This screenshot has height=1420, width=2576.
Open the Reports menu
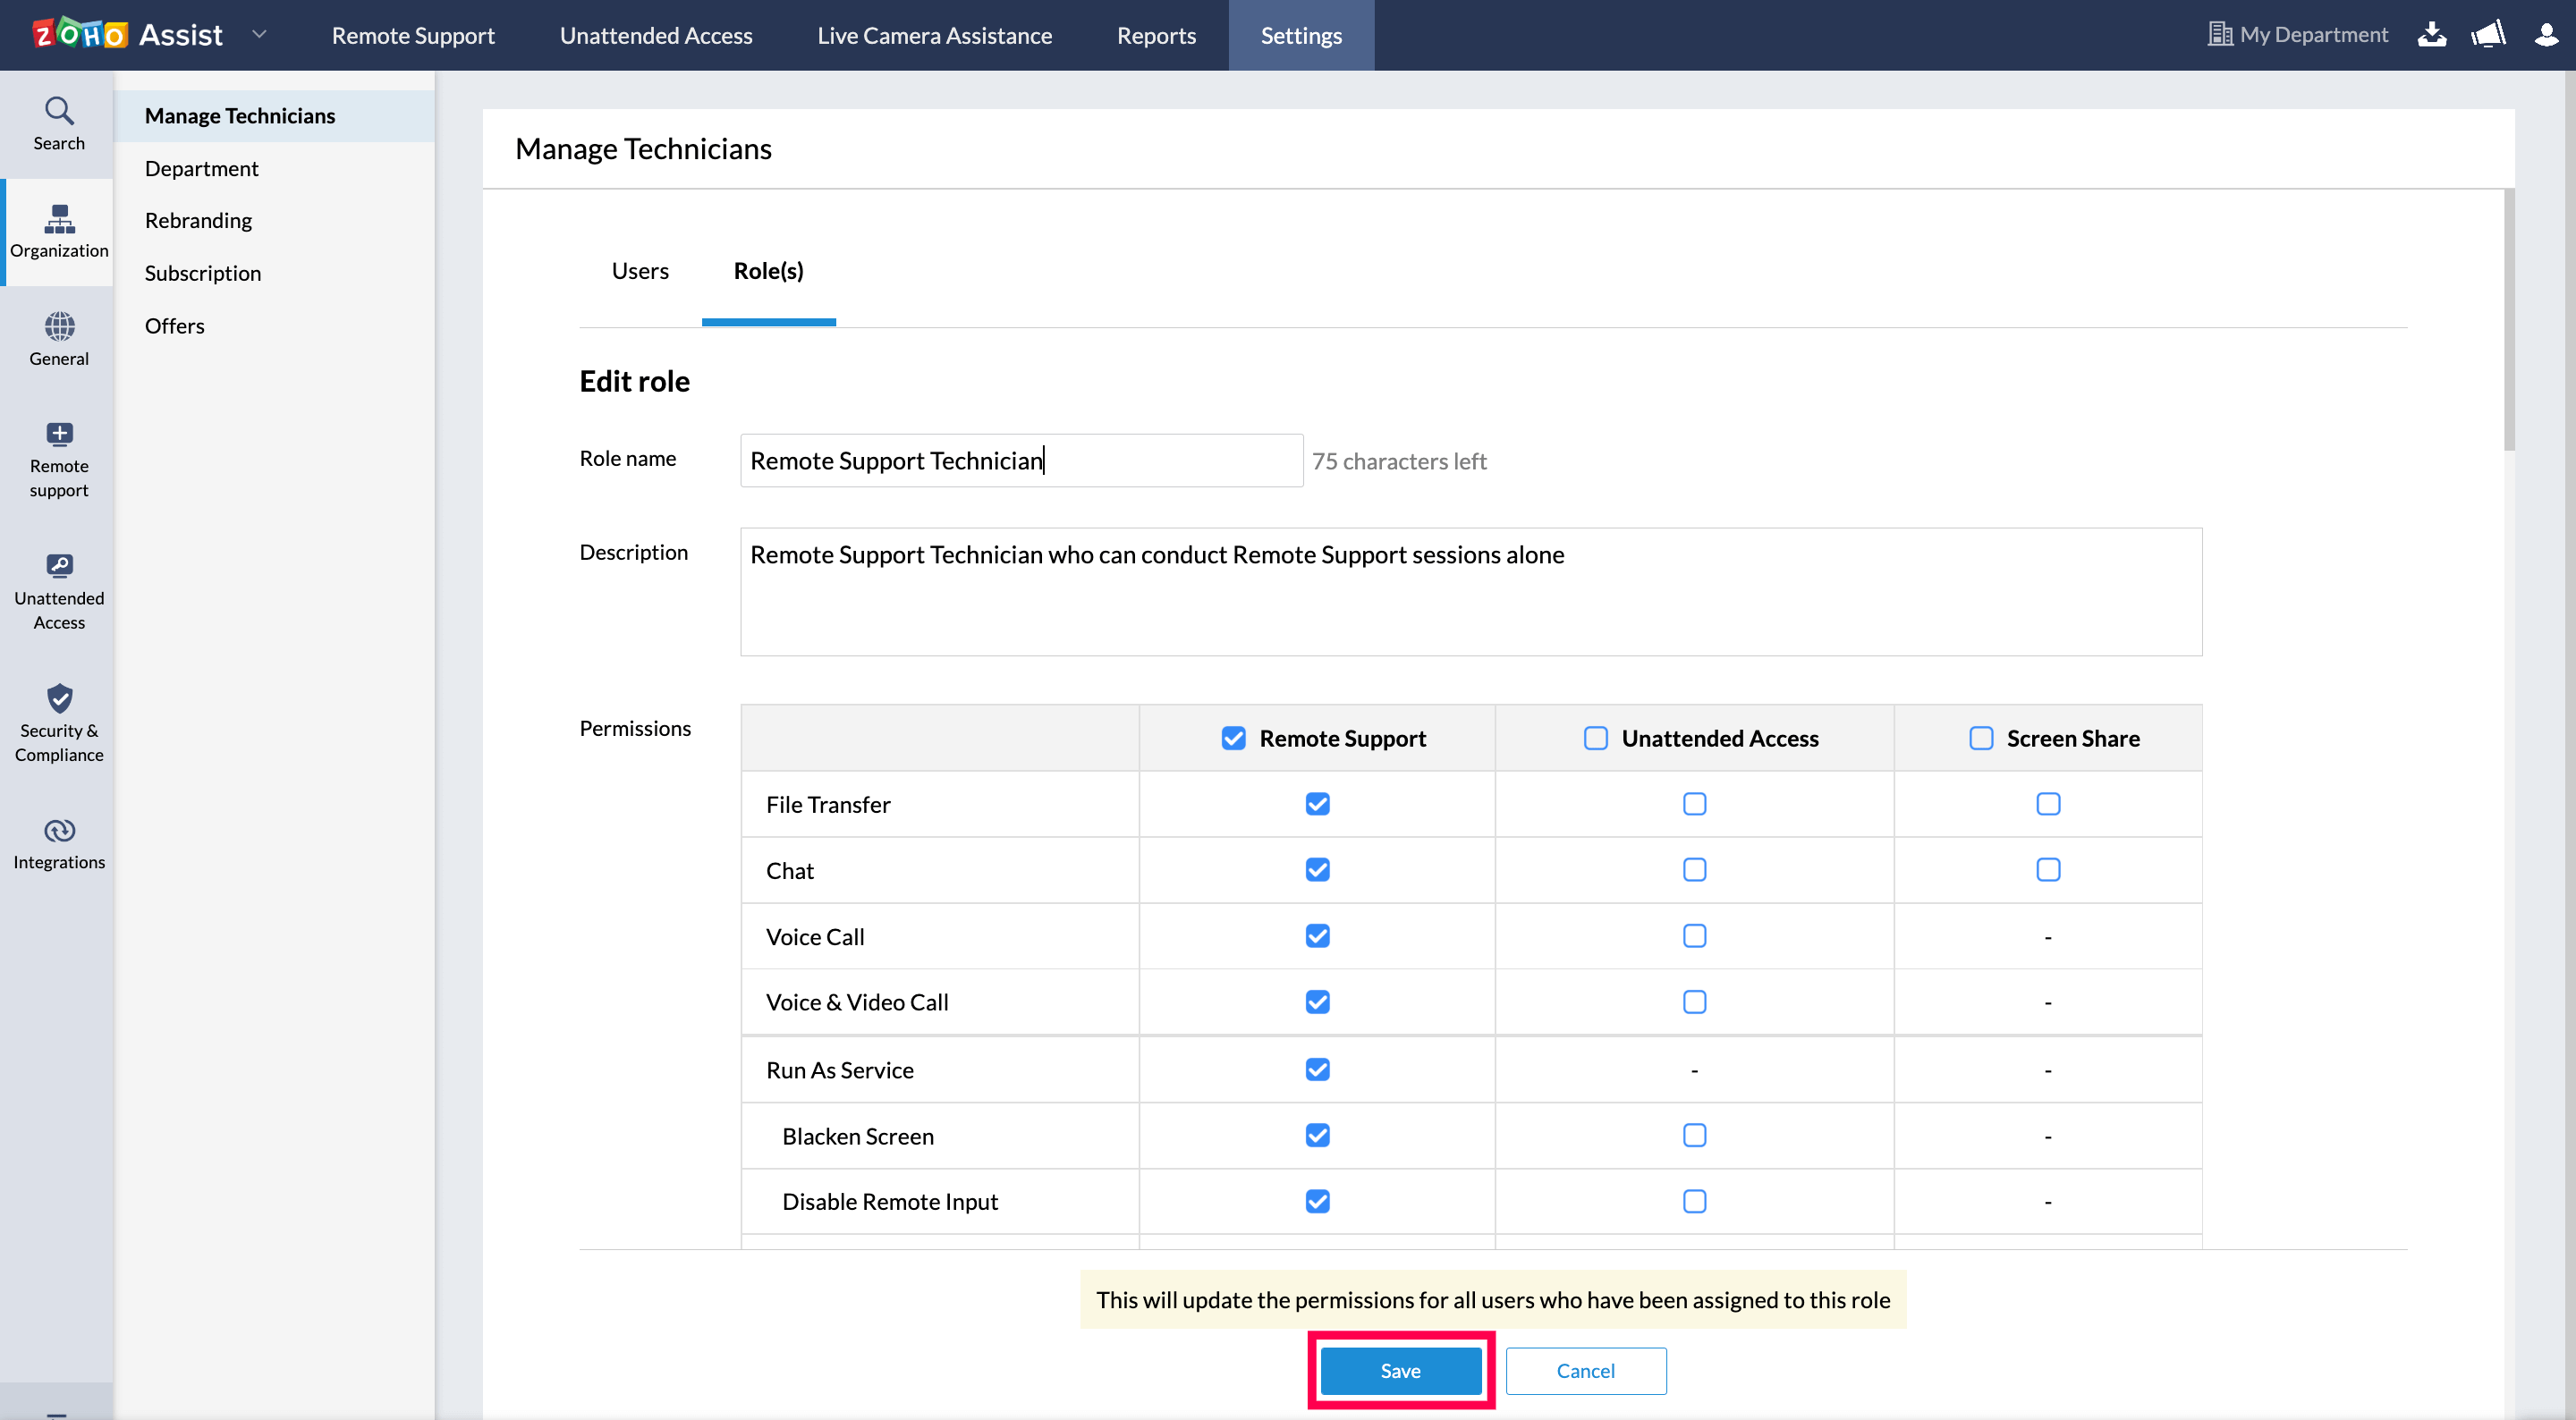click(1156, 35)
